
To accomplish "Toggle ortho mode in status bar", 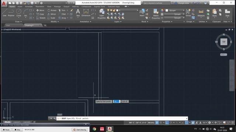I will (x=167, y=122).
